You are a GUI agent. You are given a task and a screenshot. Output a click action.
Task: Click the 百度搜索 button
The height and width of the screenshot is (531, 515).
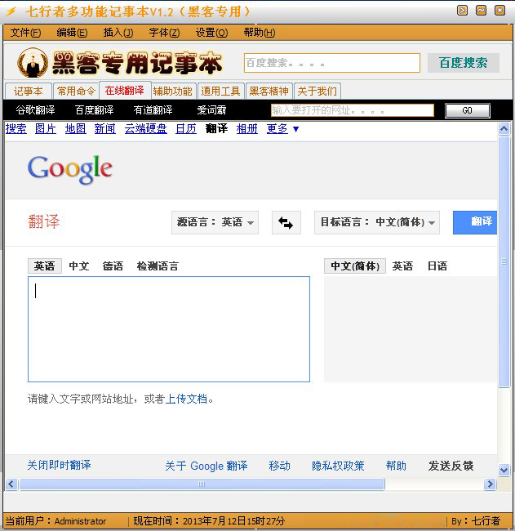(464, 63)
